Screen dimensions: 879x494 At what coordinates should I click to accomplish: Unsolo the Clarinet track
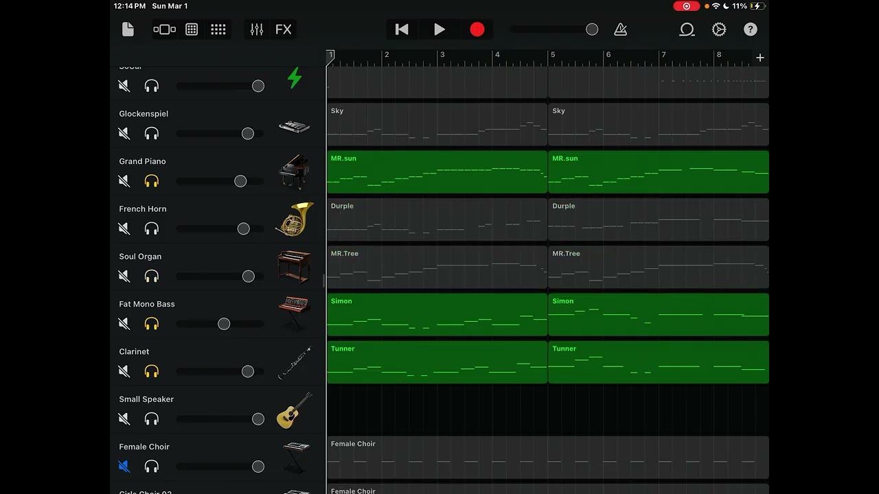point(152,371)
